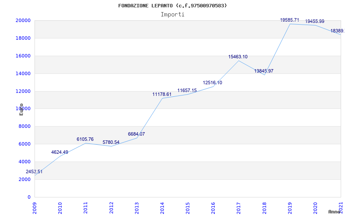
Task: Click the x-axis year 2011
Action: (x=85, y=208)
